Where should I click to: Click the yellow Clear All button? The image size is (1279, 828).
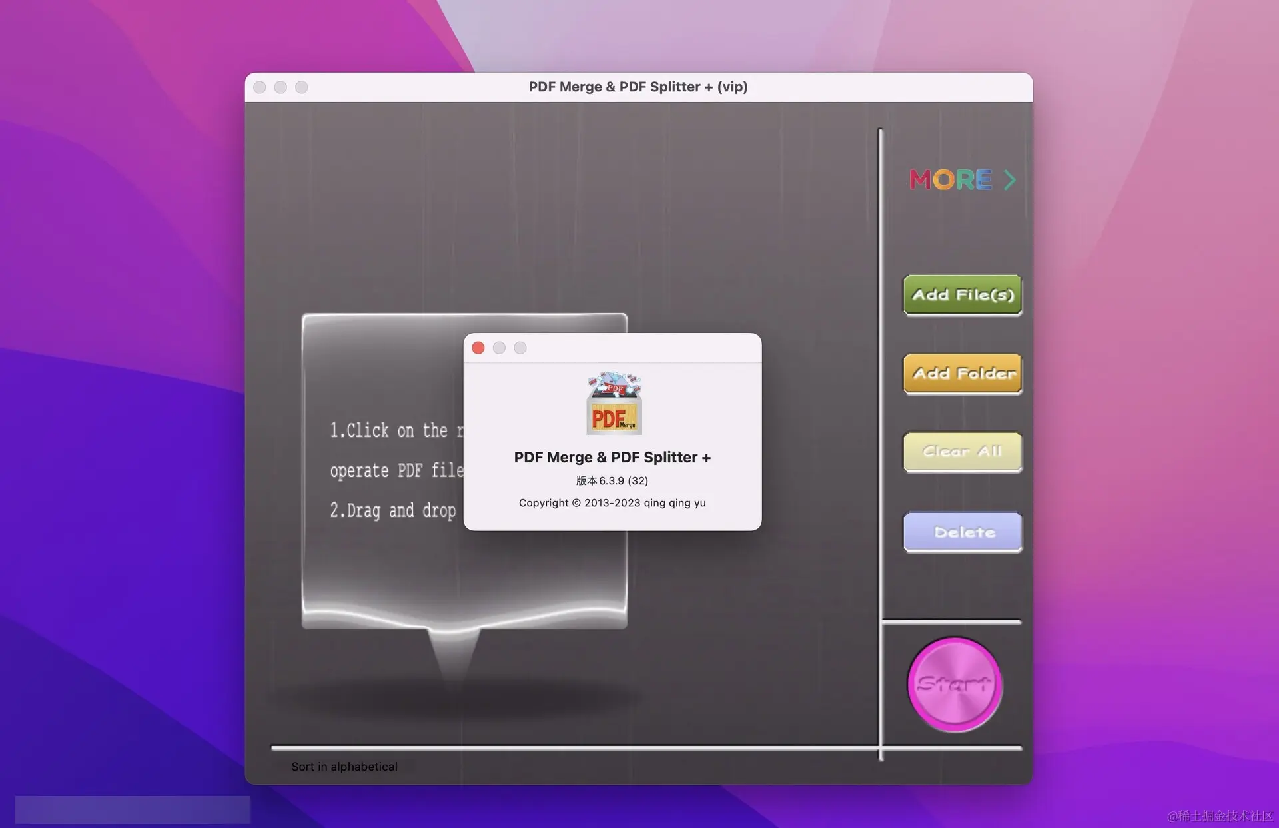(x=962, y=452)
